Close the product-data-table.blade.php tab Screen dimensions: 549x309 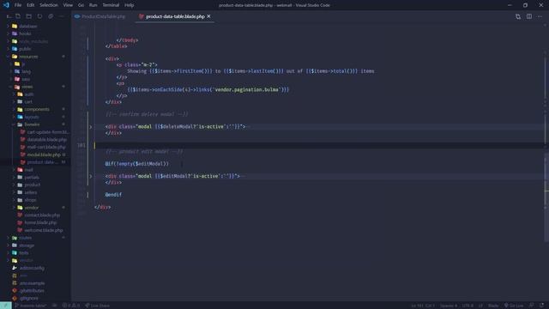click(208, 16)
